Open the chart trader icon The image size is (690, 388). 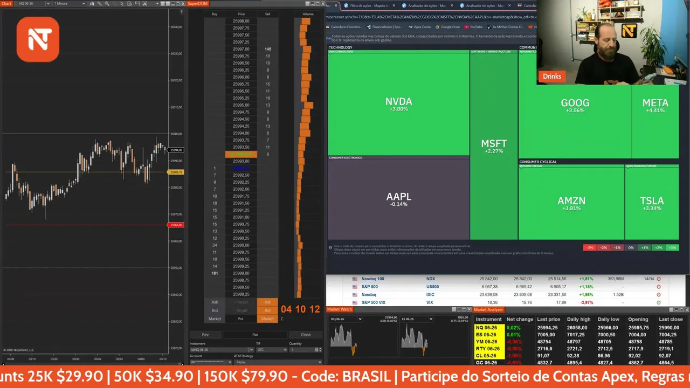point(137,4)
